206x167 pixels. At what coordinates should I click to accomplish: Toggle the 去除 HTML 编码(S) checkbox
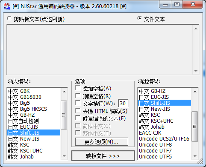click(78, 111)
